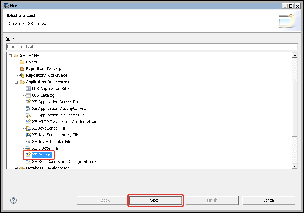Click the Cancel button
This screenshot has width=304, height=213.
pyautogui.click(x=268, y=200)
